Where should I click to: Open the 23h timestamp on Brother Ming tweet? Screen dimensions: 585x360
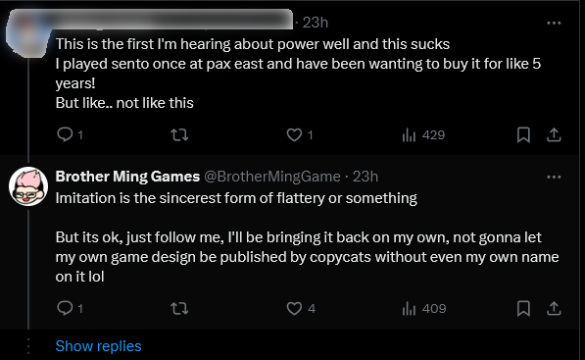[x=366, y=177]
